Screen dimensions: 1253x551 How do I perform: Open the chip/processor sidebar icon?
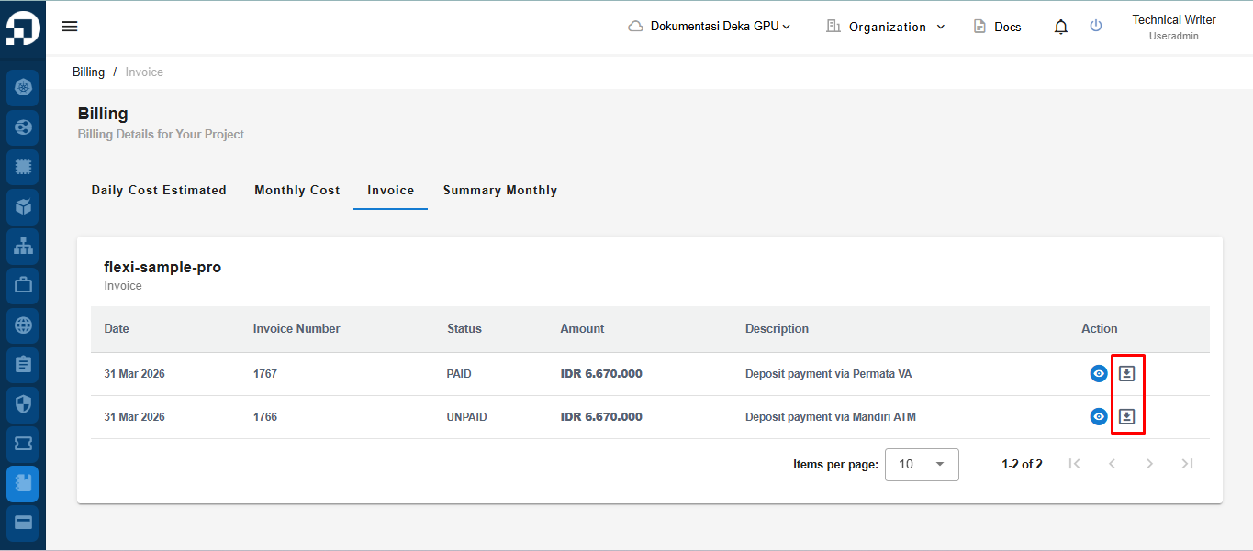coord(23,167)
